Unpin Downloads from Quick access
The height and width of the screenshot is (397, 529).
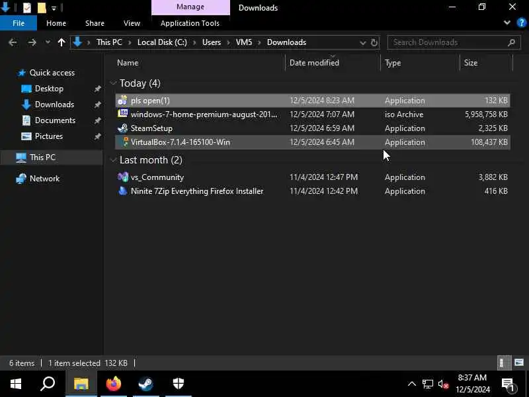[97, 105]
